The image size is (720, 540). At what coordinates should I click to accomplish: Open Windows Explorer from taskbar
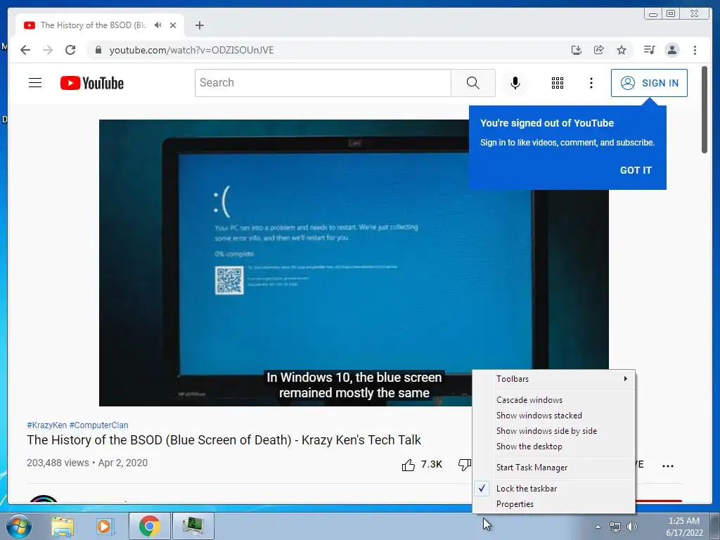point(63,526)
